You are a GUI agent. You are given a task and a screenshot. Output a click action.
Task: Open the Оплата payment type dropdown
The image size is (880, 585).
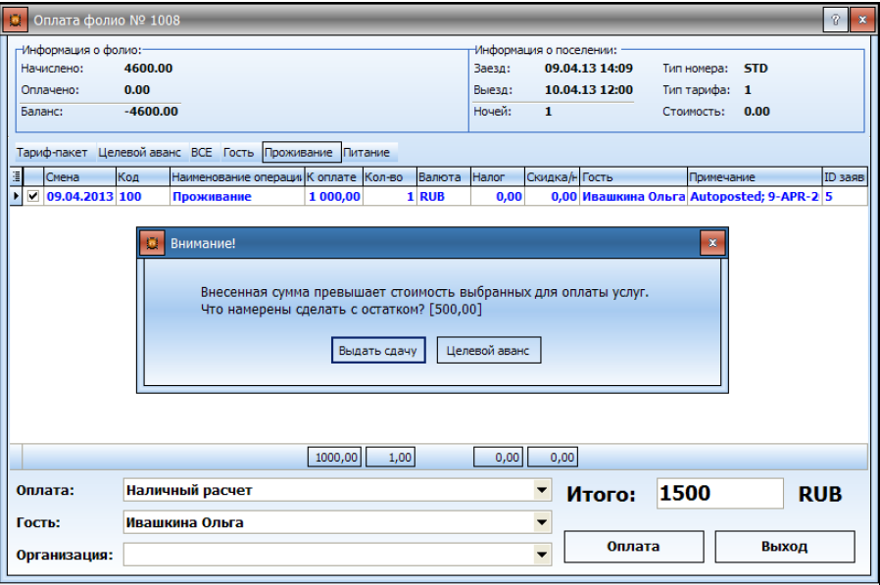click(542, 490)
